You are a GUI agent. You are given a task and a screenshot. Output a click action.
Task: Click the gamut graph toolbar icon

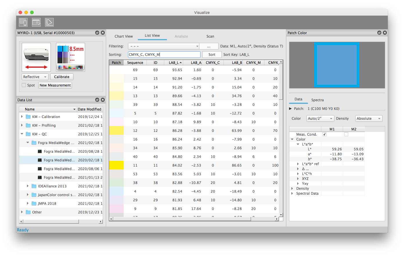[49, 22]
